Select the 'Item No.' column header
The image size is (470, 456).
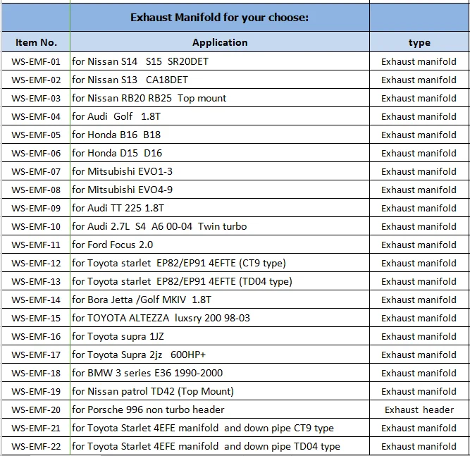[35, 42]
